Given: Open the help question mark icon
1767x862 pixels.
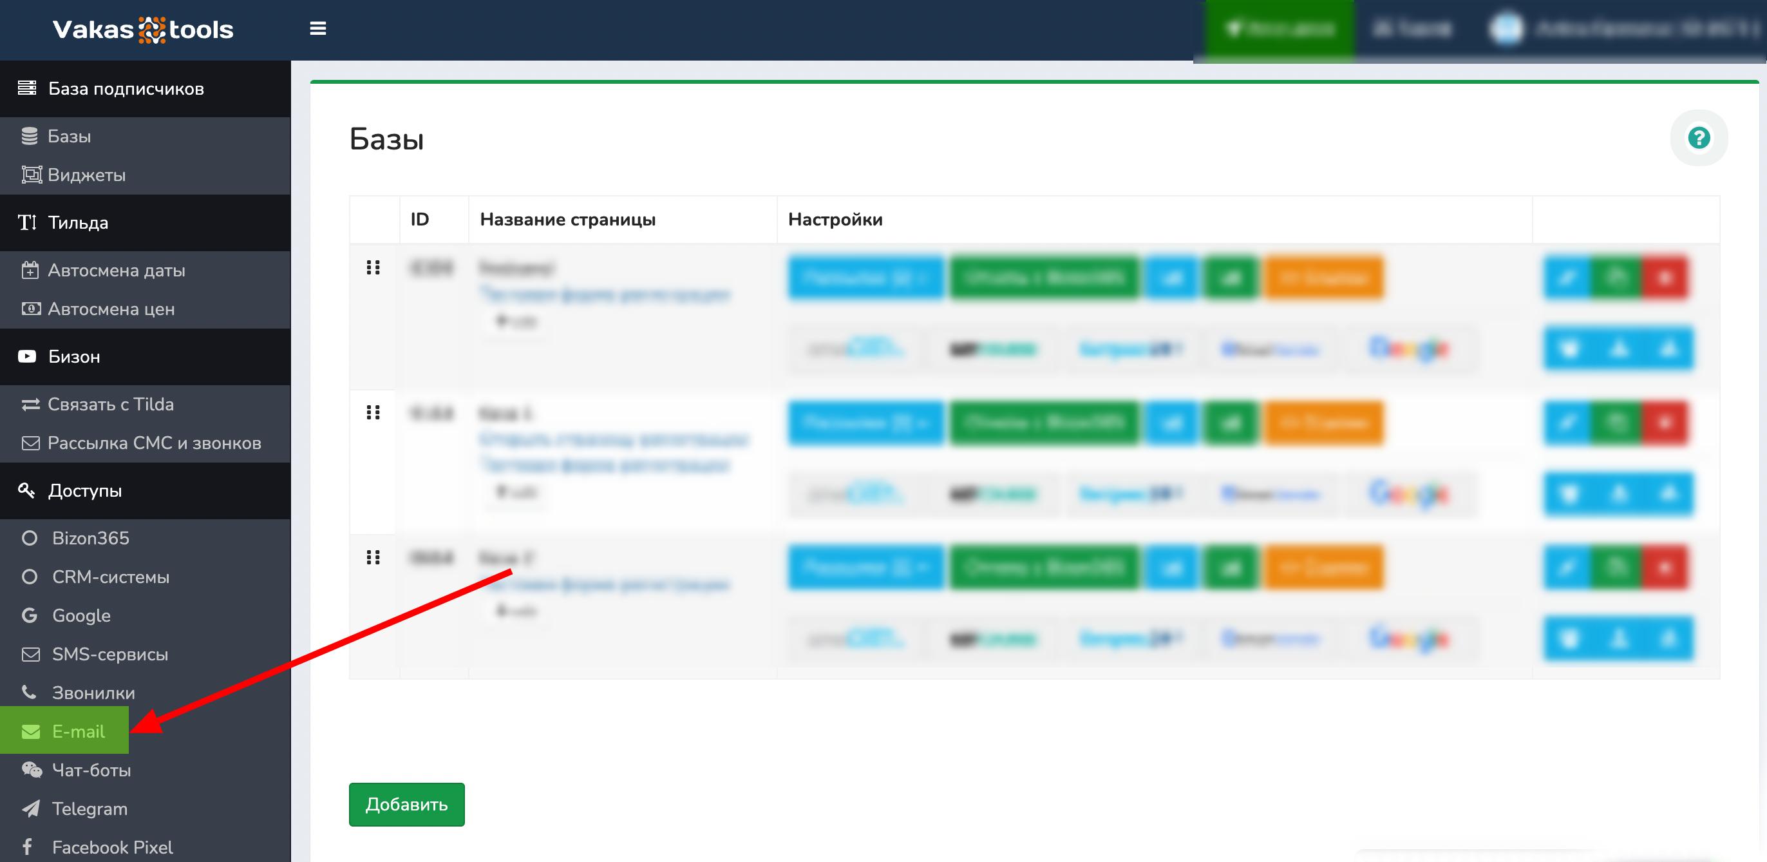Looking at the screenshot, I should click(x=1698, y=138).
